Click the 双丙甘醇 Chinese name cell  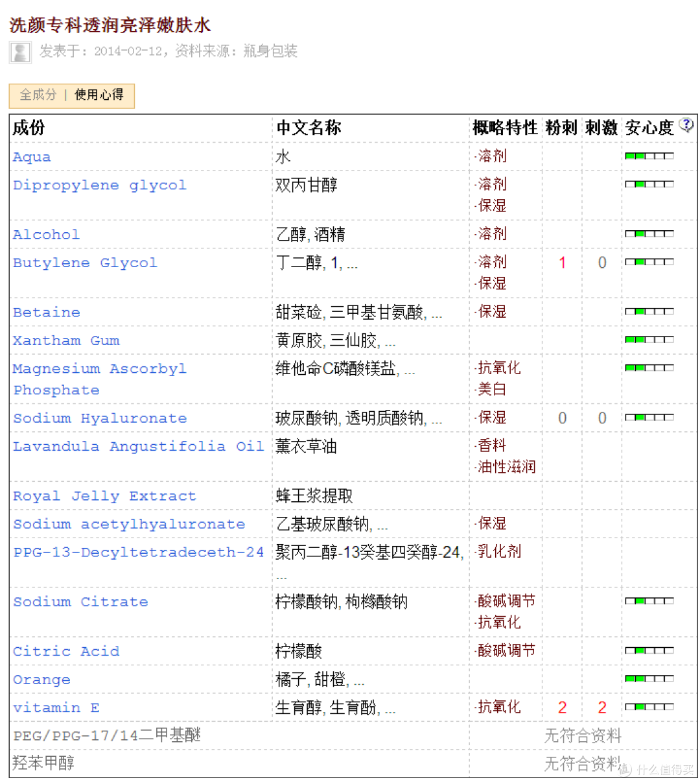[x=306, y=185]
